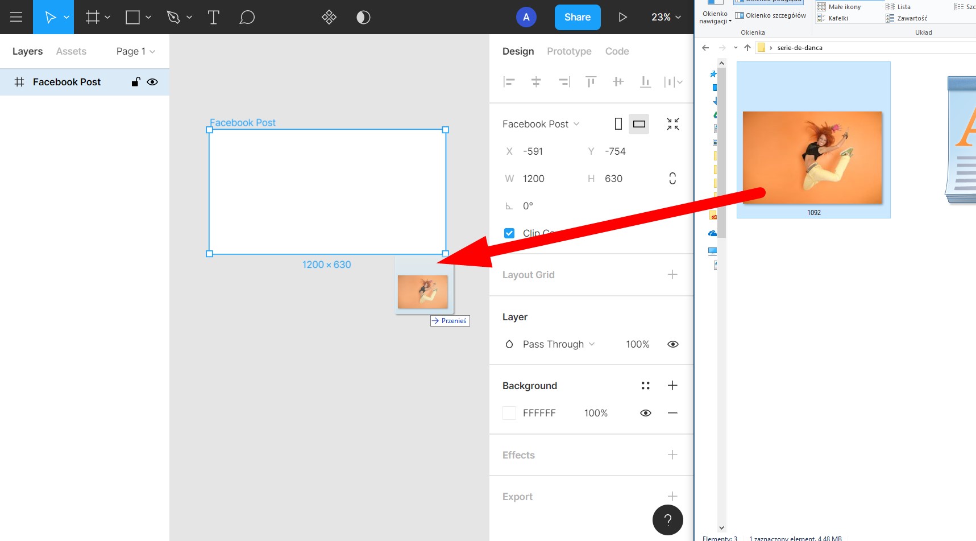Click the Share button
This screenshot has height=541, width=976.
578,17
